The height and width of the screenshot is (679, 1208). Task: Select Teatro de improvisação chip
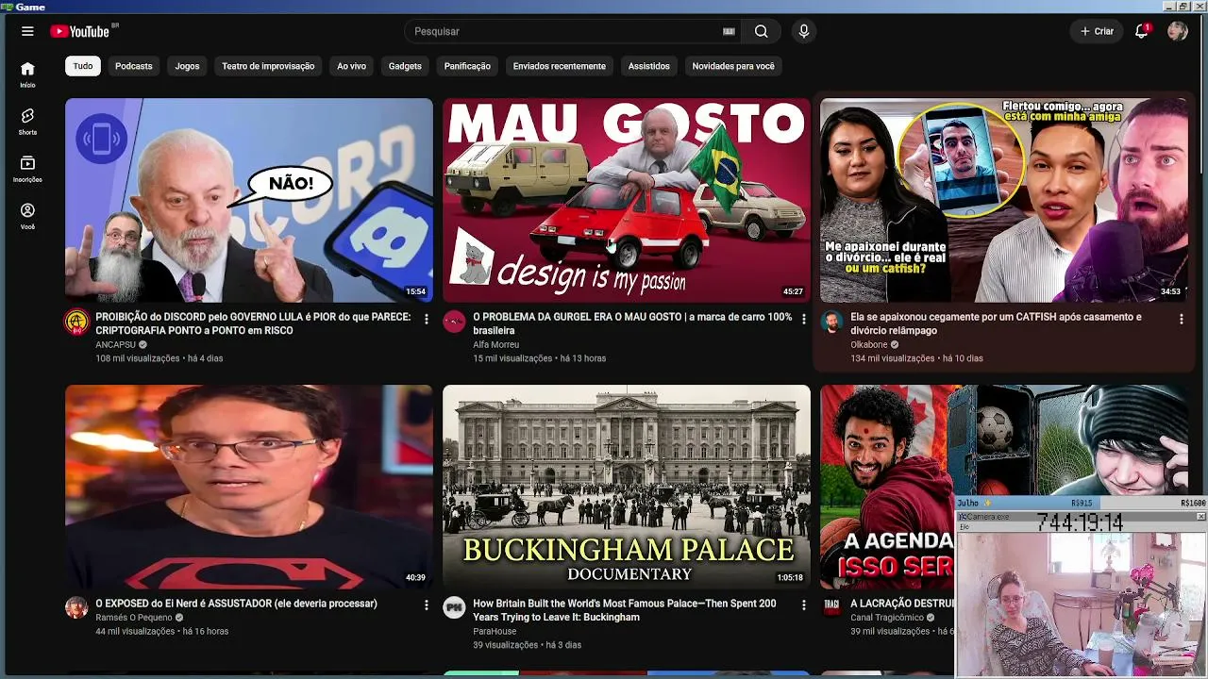pos(268,66)
